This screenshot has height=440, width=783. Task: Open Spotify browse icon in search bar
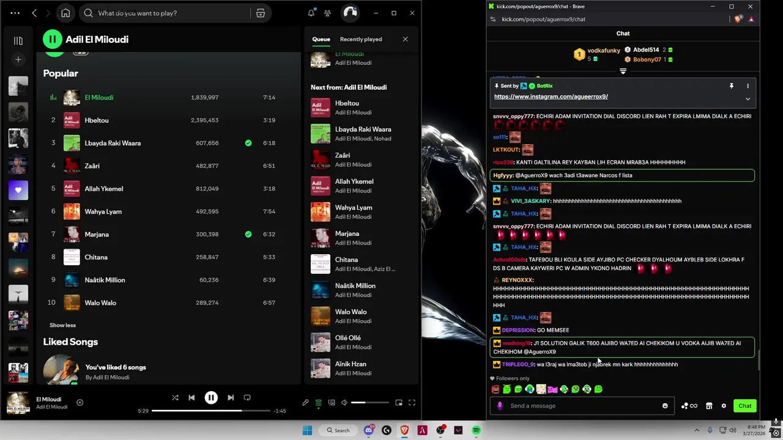point(261,13)
